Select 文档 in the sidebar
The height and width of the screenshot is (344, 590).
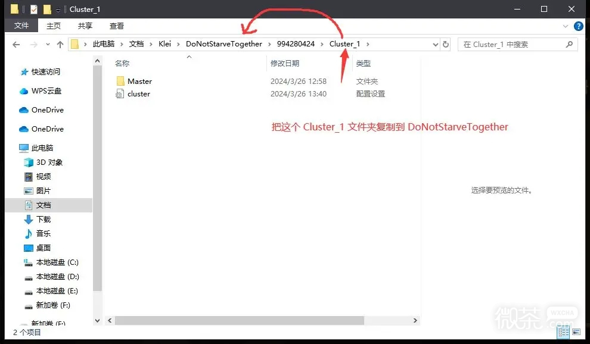click(x=49, y=205)
